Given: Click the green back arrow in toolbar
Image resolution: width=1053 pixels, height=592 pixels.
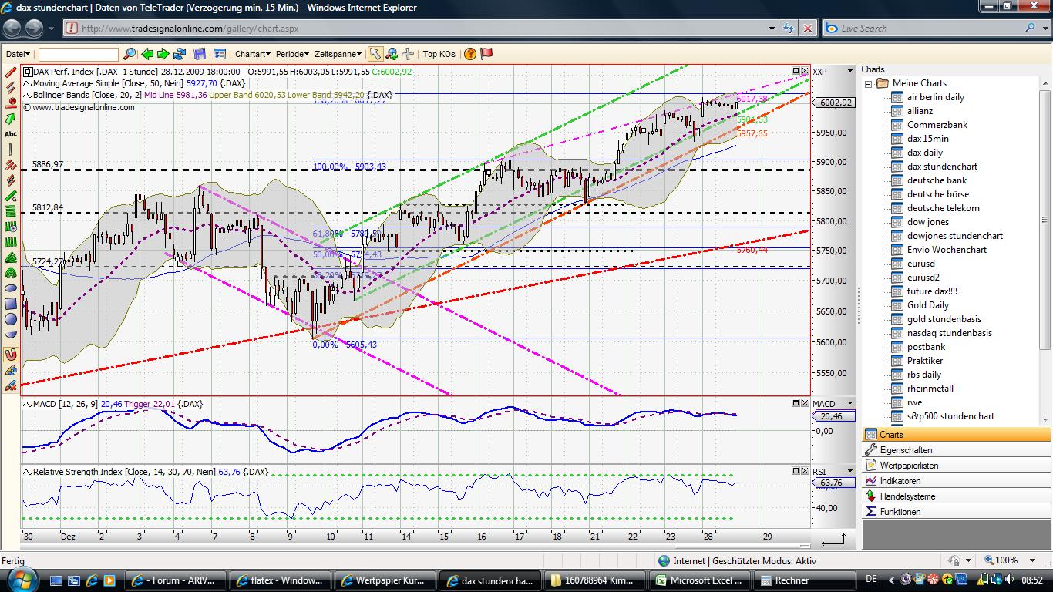Looking at the screenshot, I should coord(146,54).
